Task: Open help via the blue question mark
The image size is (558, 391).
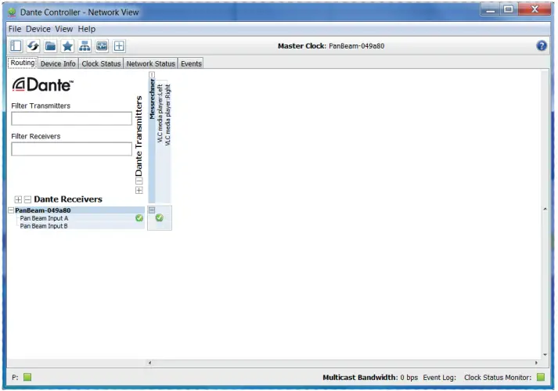Action: (542, 45)
